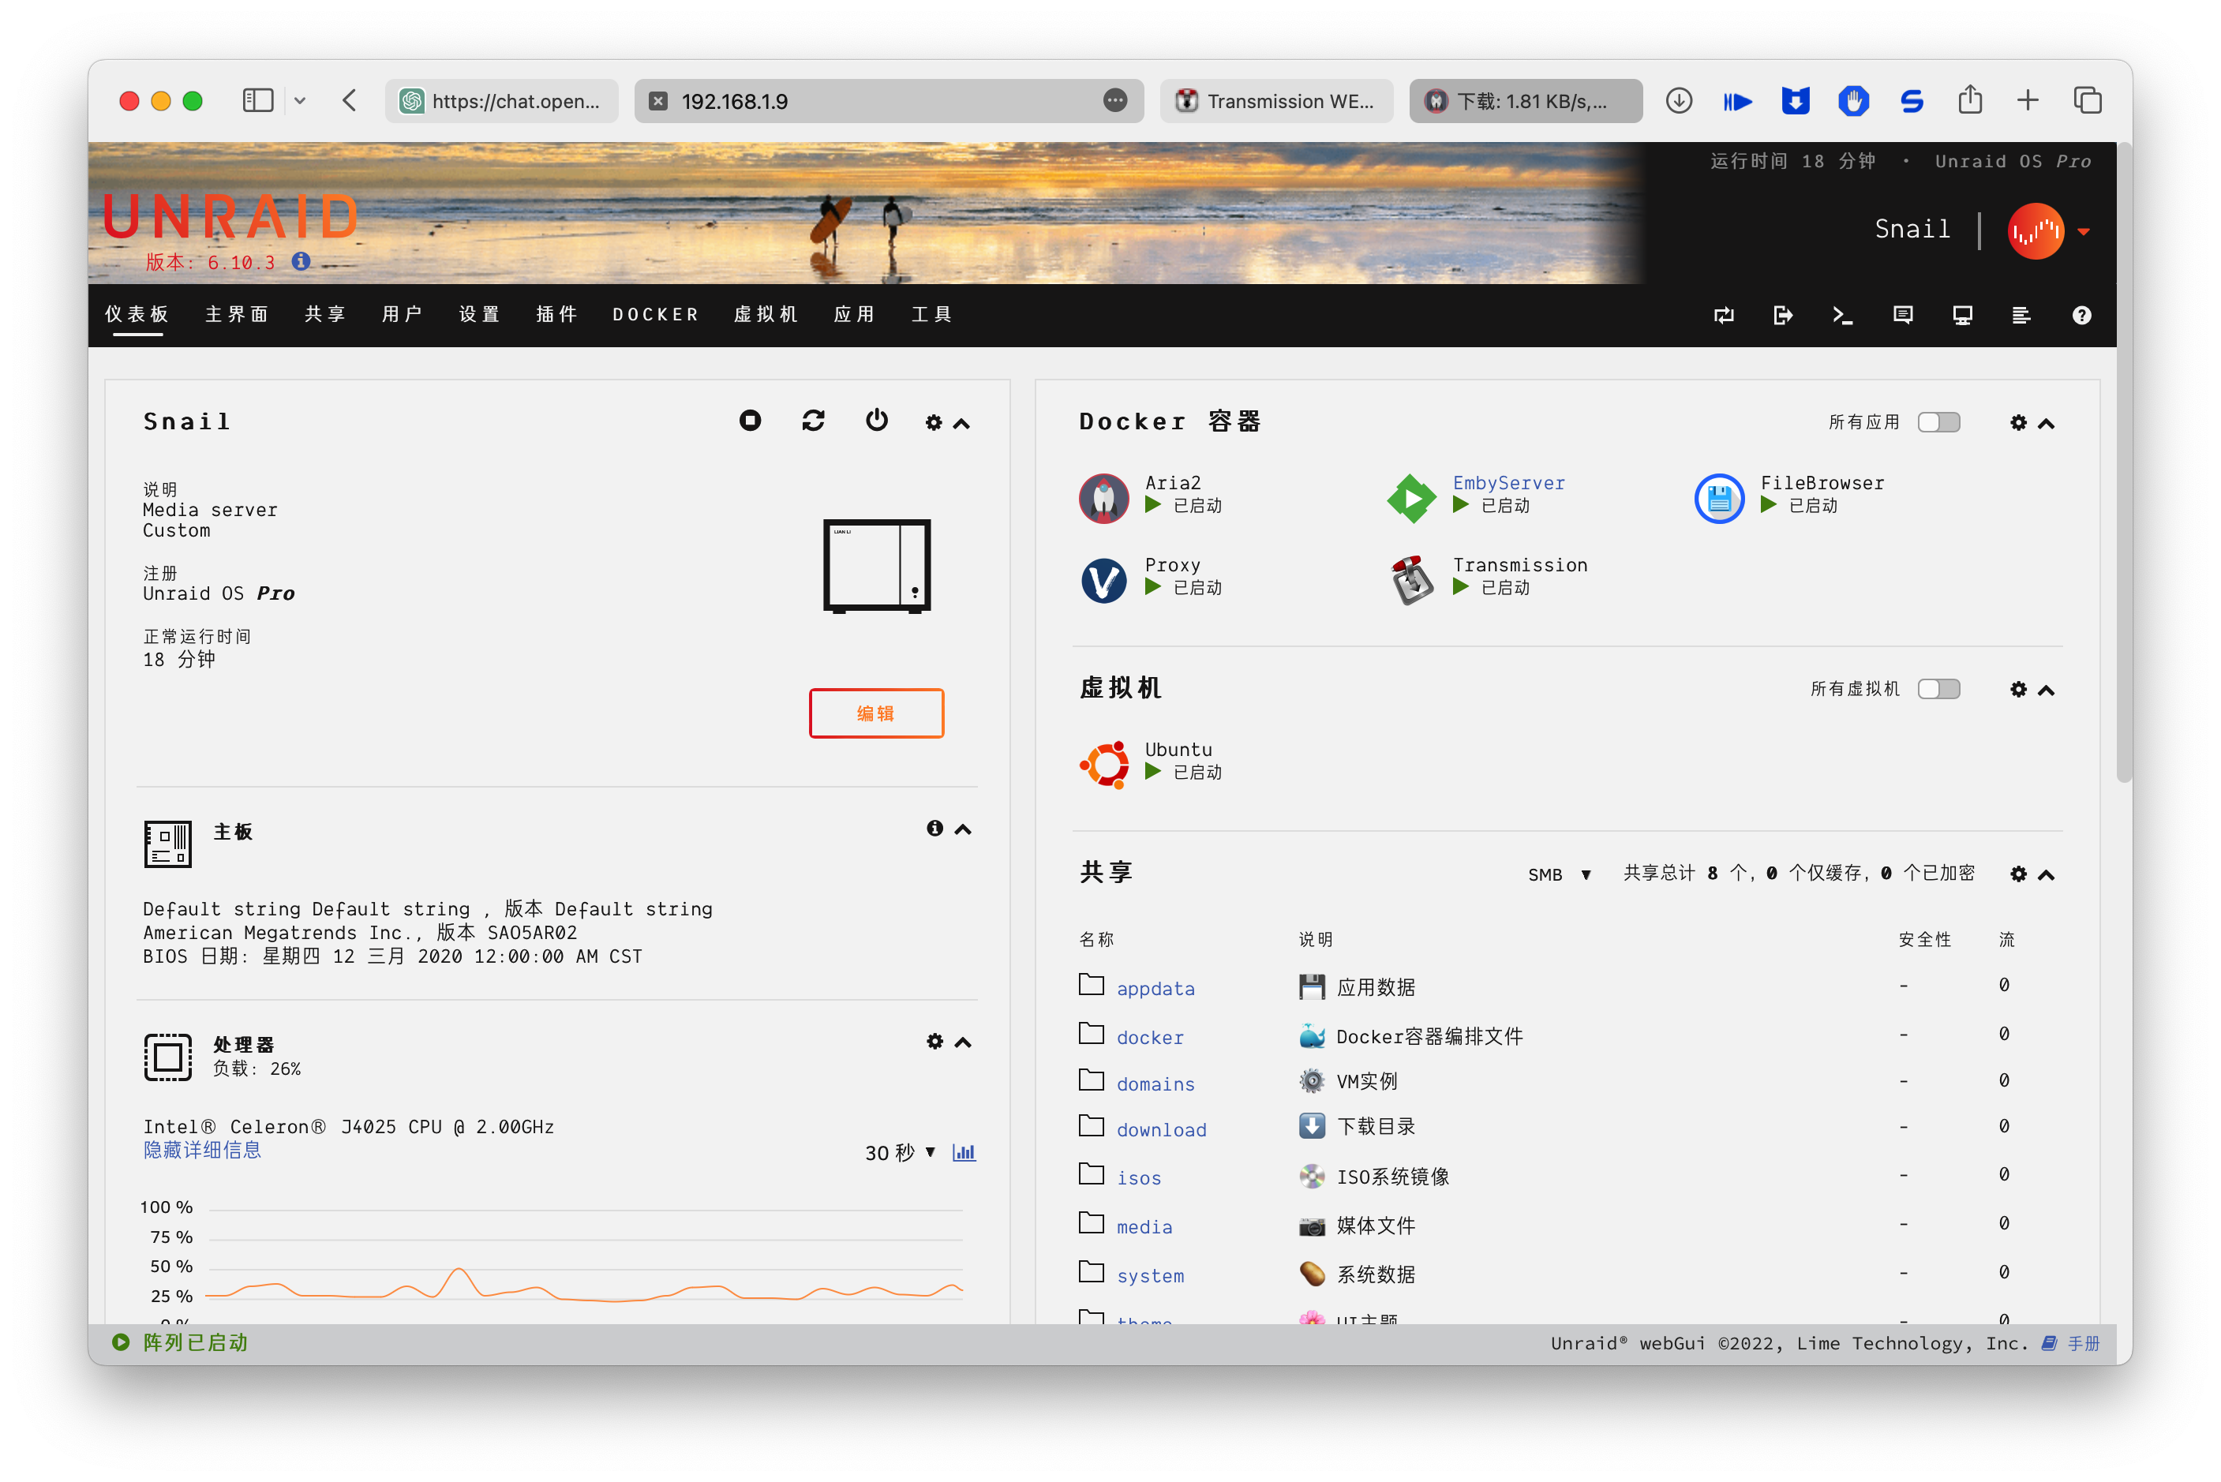Image resolution: width=2221 pixels, height=1482 pixels.
Task: Click the reboot icon in Snail panel
Action: [814, 421]
